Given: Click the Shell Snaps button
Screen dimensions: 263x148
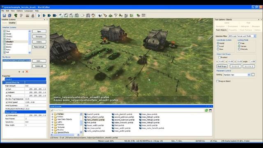Looking at the screenshot, I should (x=222, y=67).
